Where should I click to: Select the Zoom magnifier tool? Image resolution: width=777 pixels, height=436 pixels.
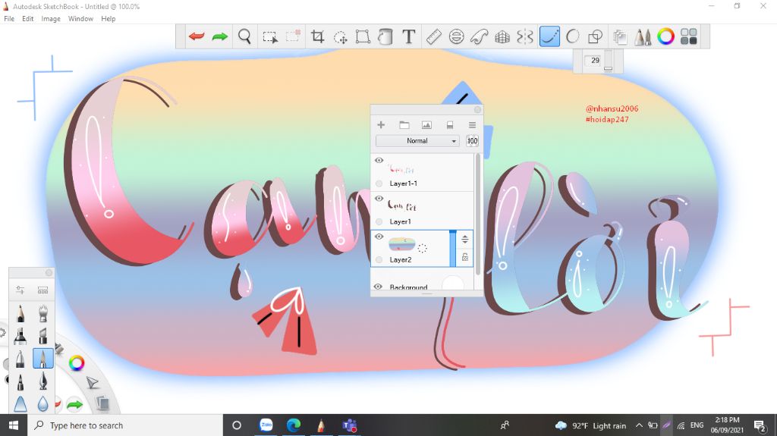click(244, 36)
